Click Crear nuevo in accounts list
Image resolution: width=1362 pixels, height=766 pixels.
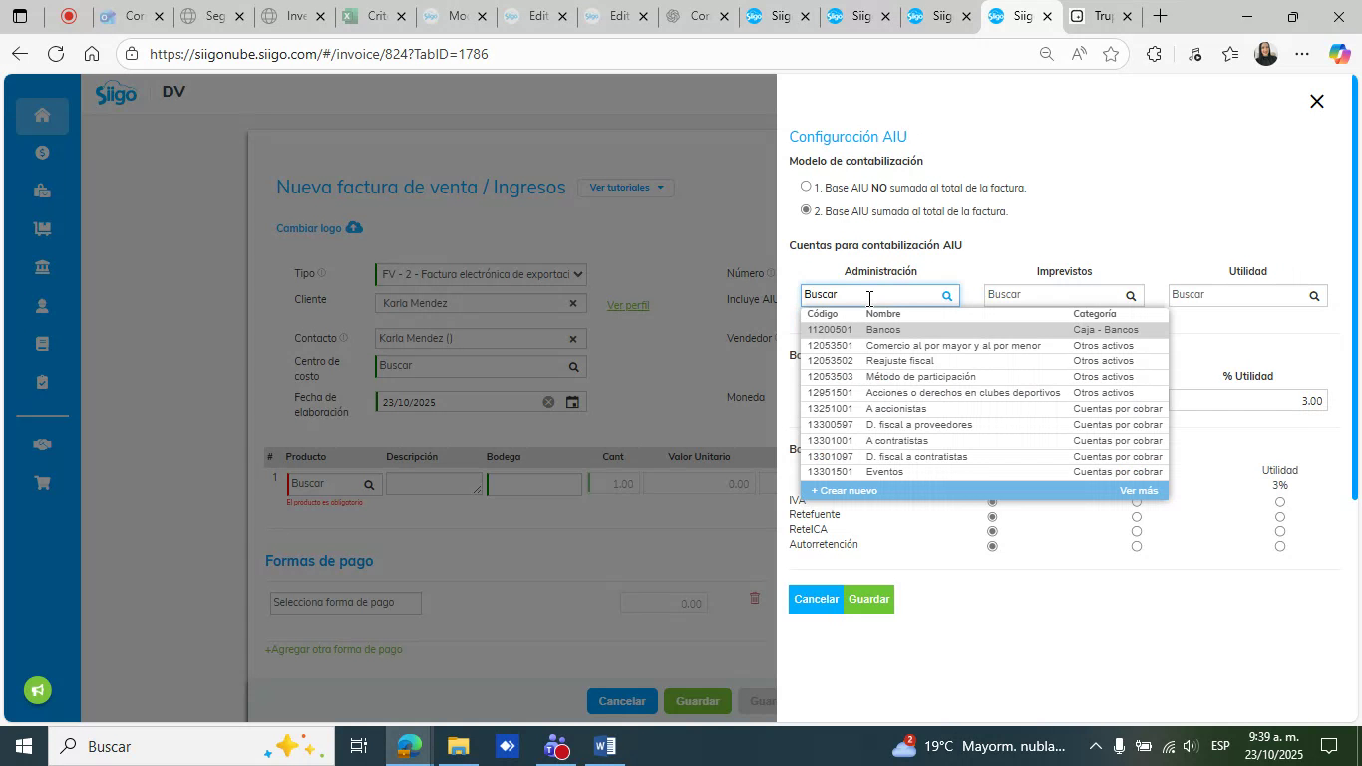tap(845, 491)
